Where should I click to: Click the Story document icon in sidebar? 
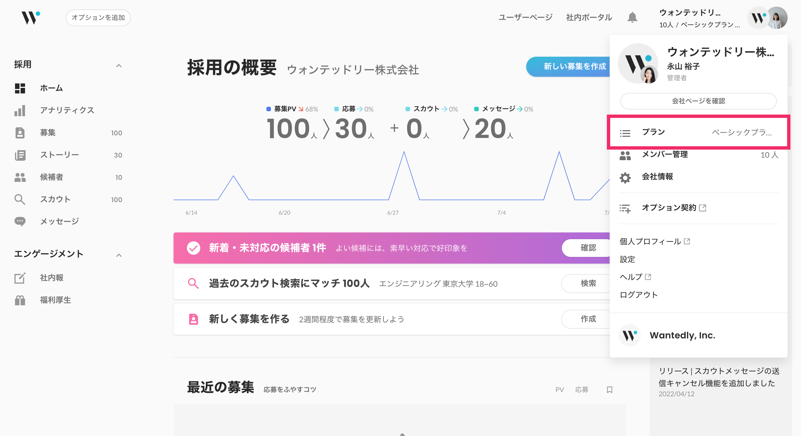click(x=20, y=155)
